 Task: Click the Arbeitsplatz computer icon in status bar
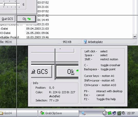pyautogui.click(x=85, y=42)
